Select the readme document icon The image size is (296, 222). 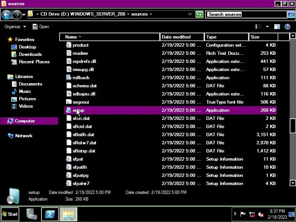[69, 53]
